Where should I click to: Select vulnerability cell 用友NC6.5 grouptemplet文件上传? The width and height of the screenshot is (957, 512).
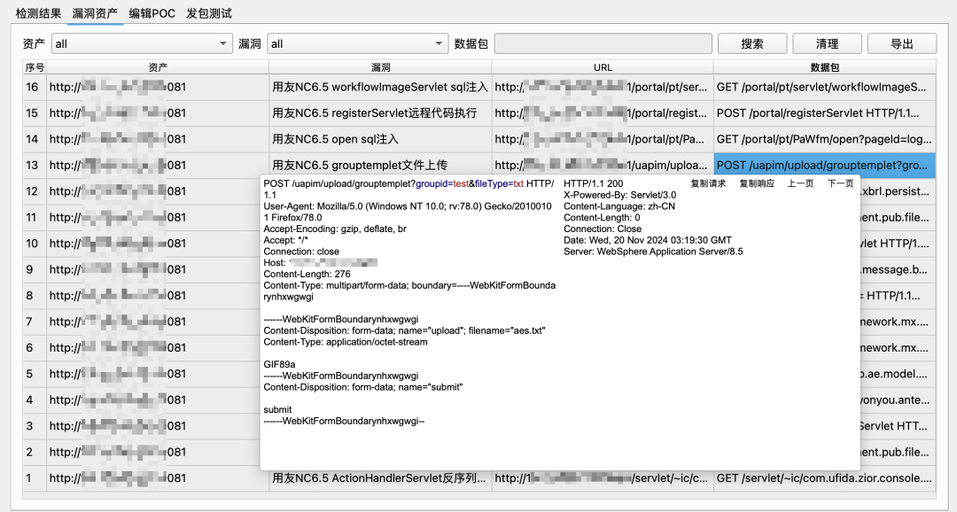pyautogui.click(x=380, y=166)
